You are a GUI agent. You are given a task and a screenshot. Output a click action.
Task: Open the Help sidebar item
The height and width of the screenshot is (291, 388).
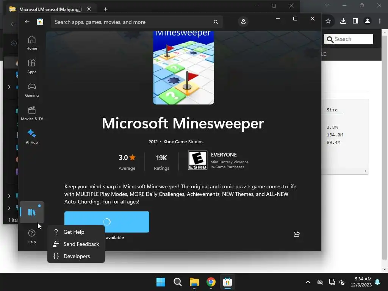click(x=32, y=236)
